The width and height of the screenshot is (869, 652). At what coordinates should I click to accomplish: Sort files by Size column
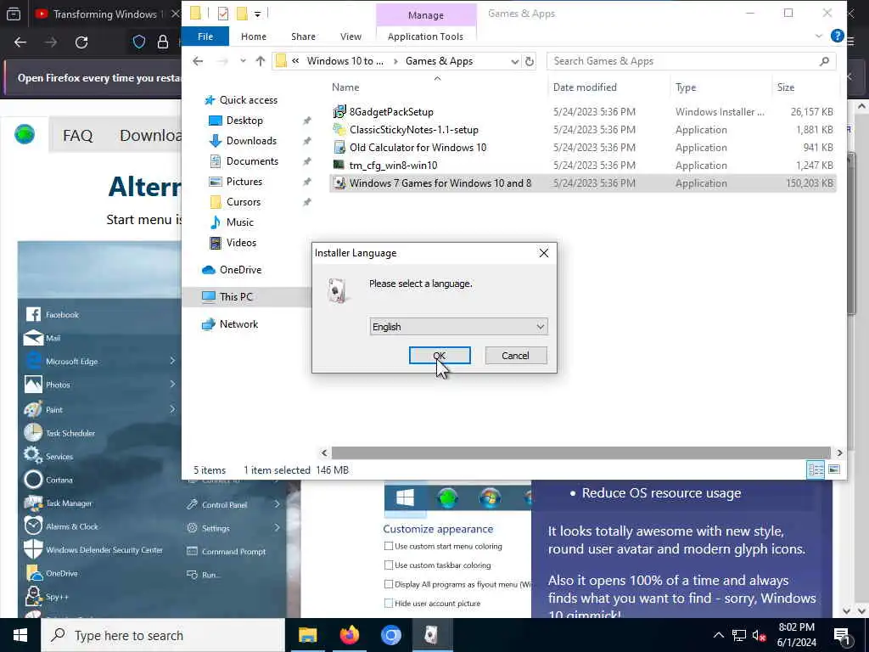pos(785,87)
